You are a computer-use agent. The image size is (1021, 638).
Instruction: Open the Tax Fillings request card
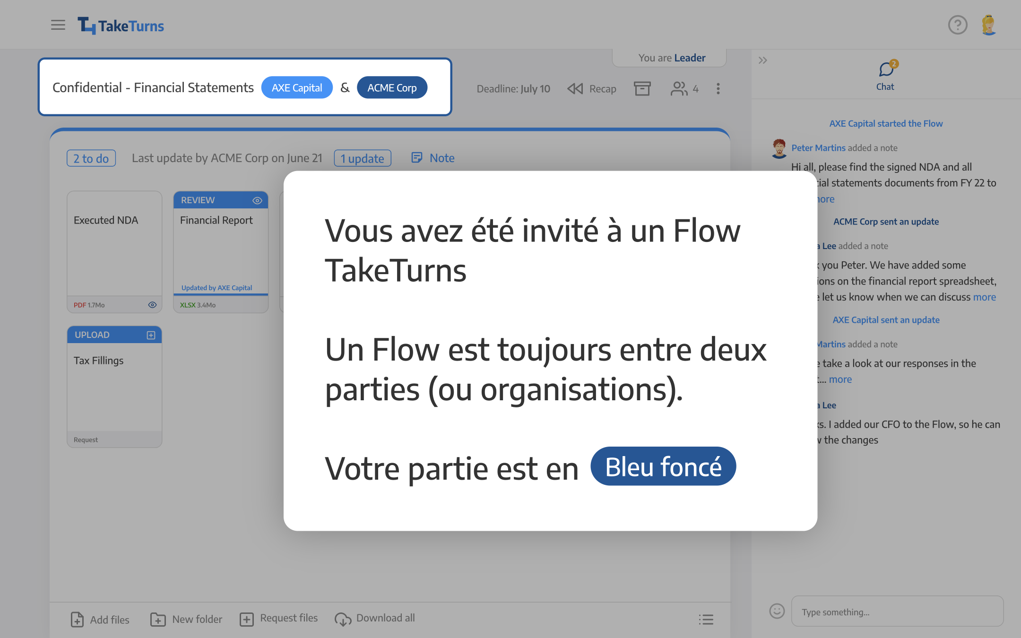[x=114, y=387]
